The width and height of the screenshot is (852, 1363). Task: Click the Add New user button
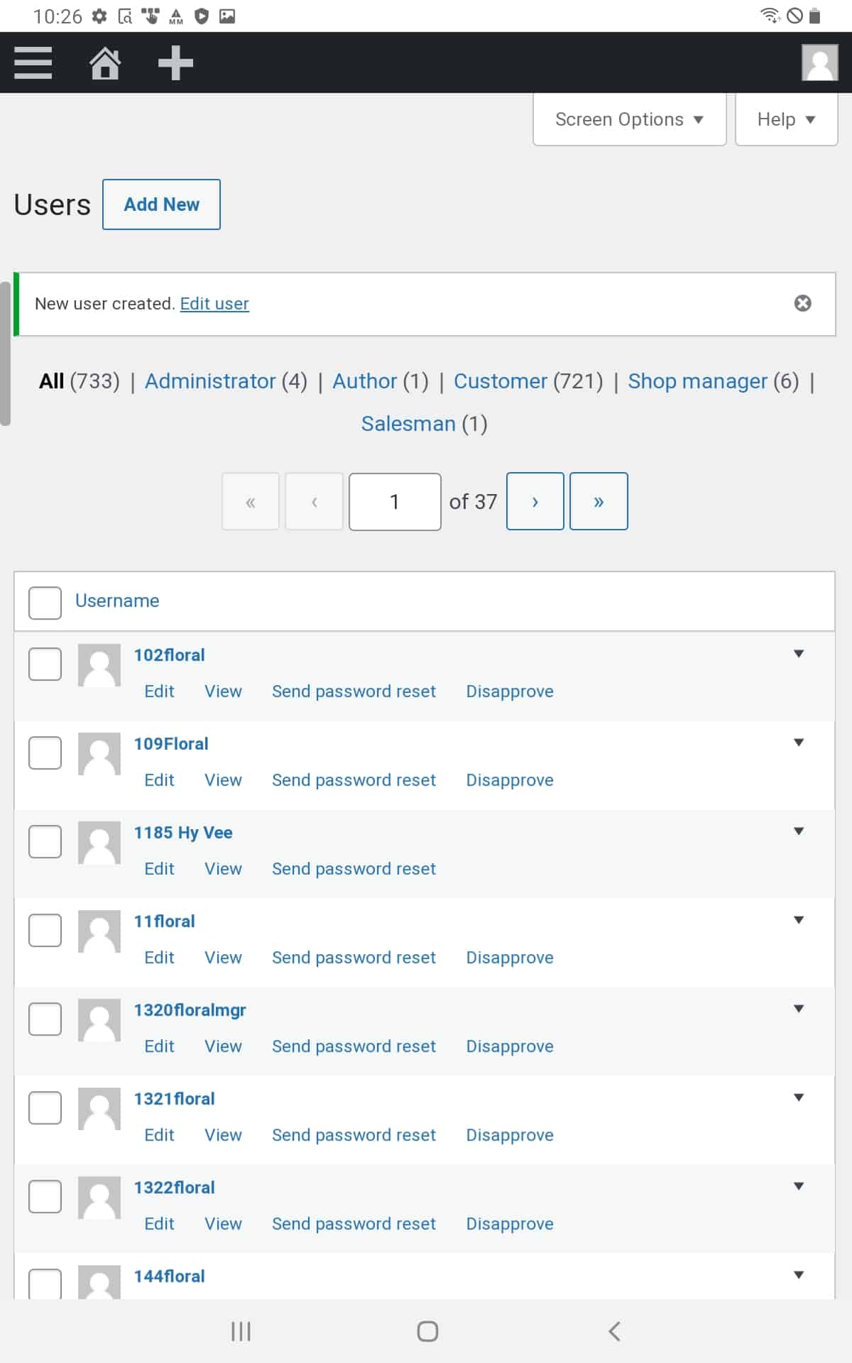(161, 204)
